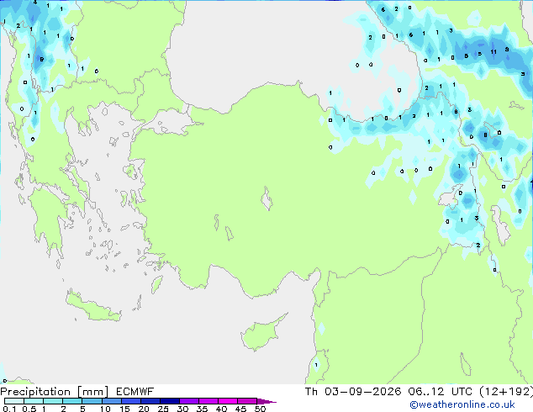Click the legend label '50'
The image size is (533, 412).
[260, 409]
